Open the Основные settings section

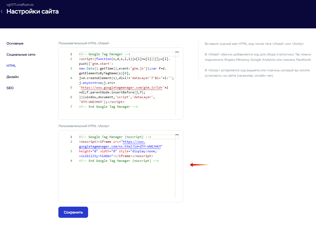click(x=15, y=43)
